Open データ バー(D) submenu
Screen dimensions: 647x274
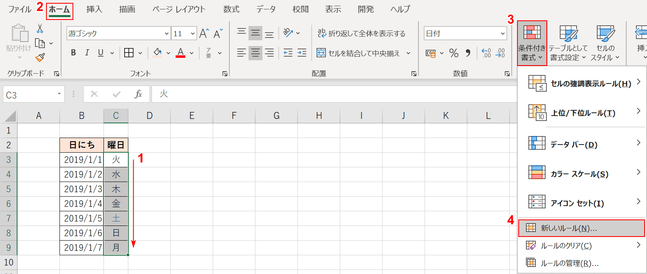point(582,145)
